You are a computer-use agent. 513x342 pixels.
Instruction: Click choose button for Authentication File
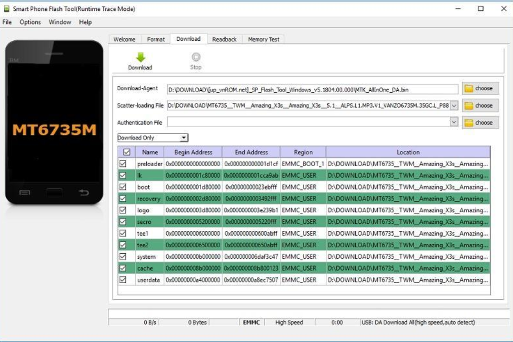(480, 123)
